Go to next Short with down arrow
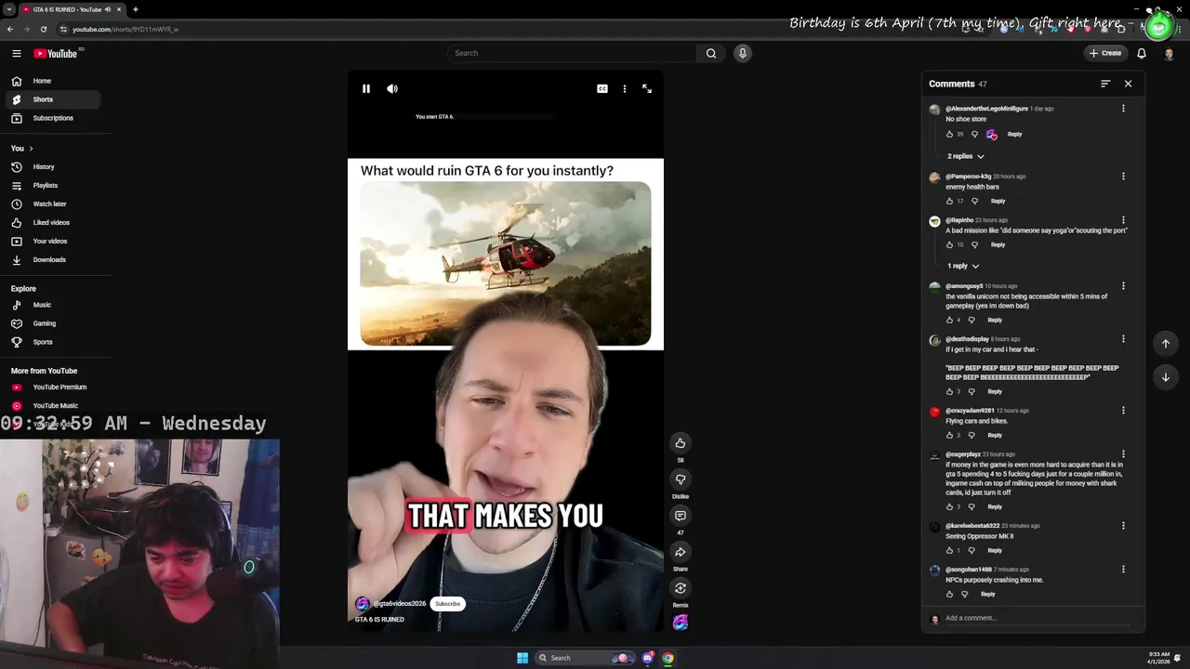Viewport: 1190px width, 669px height. [x=1166, y=377]
